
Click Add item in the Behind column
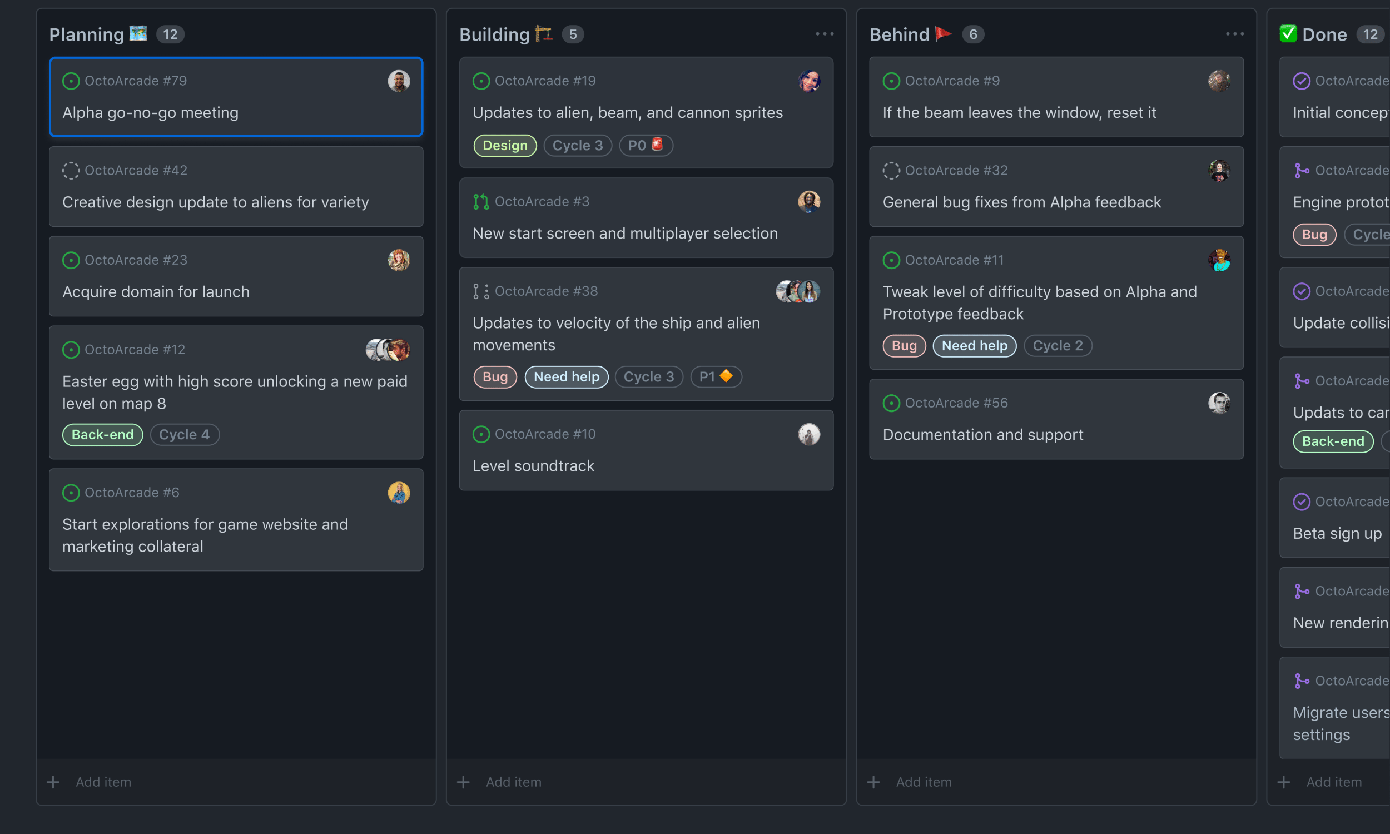(x=923, y=782)
